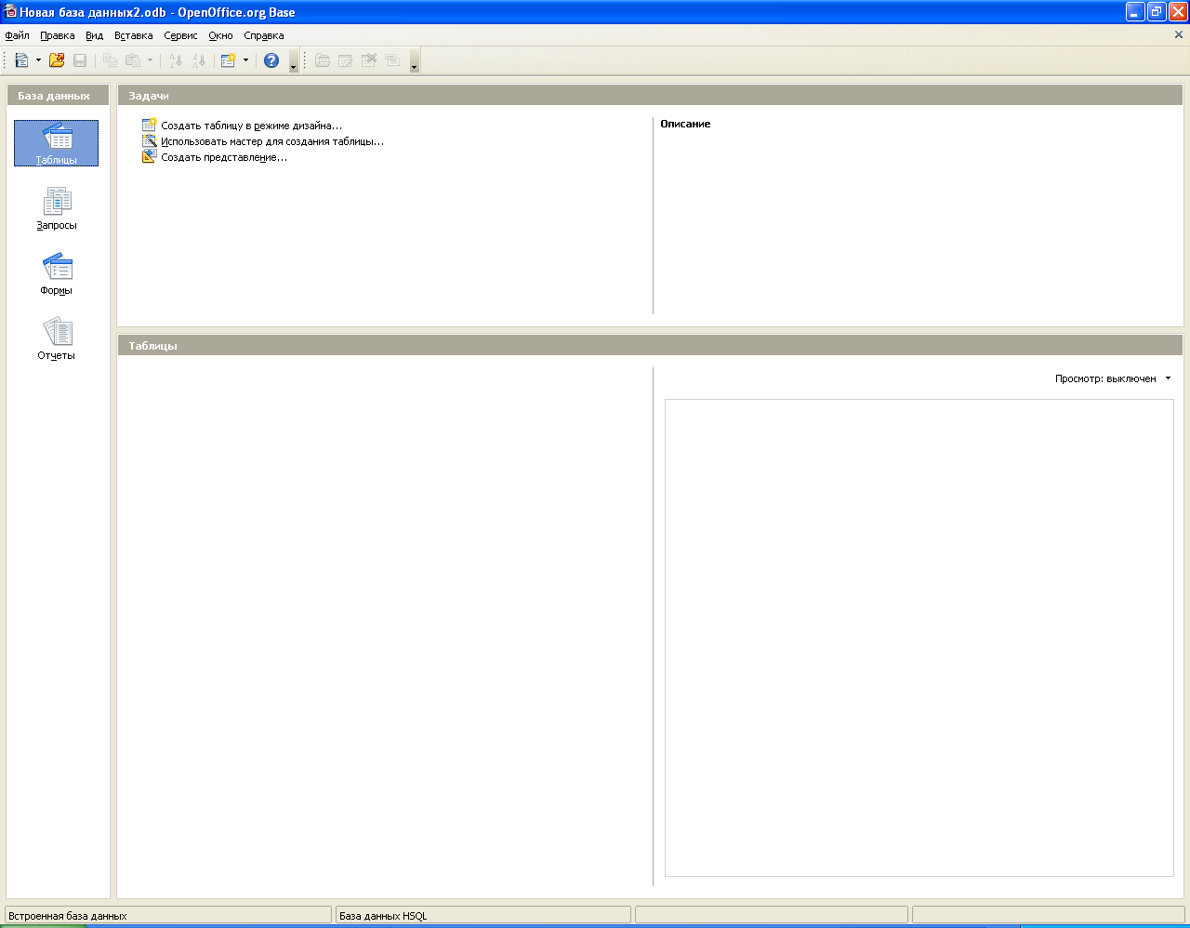This screenshot has width=1190, height=928.
Task: Open the Справка menu
Action: 264,35
